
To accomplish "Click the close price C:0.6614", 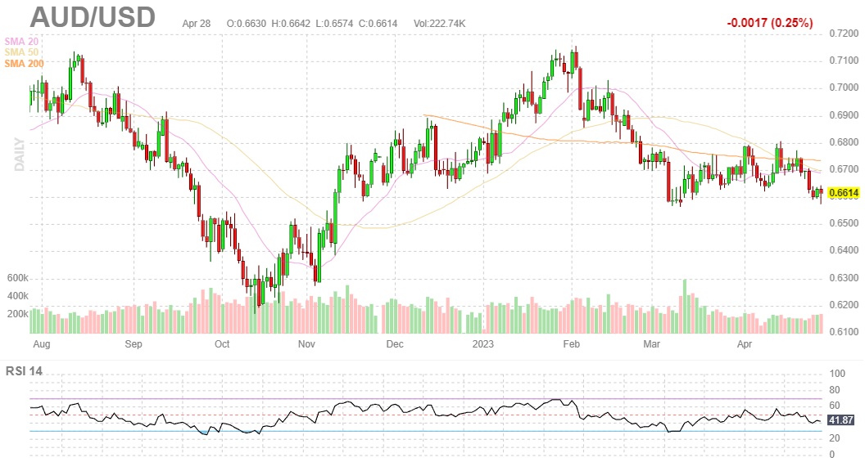I will (x=378, y=24).
